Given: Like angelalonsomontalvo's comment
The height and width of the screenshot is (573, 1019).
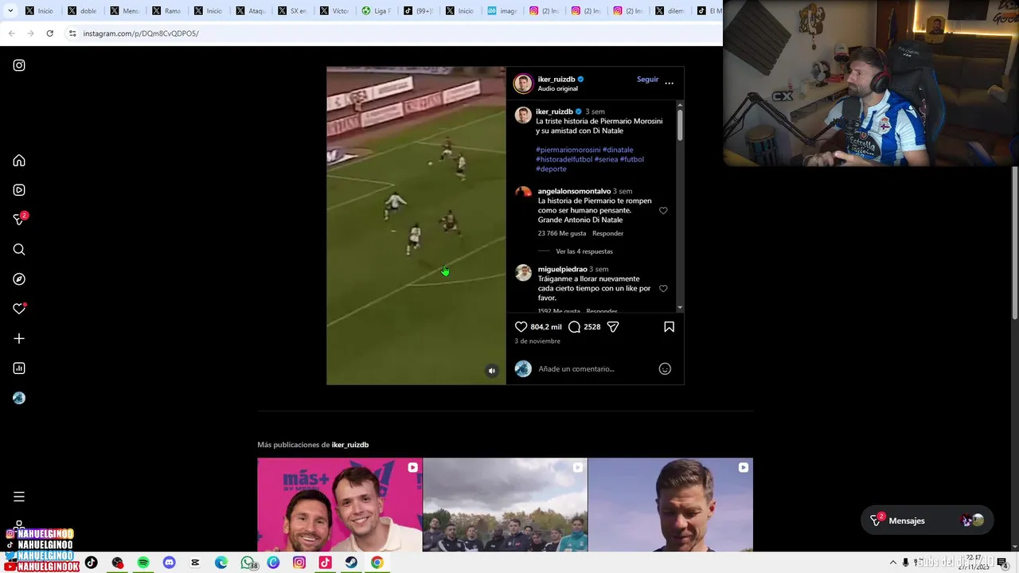Looking at the screenshot, I should (663, 211).
